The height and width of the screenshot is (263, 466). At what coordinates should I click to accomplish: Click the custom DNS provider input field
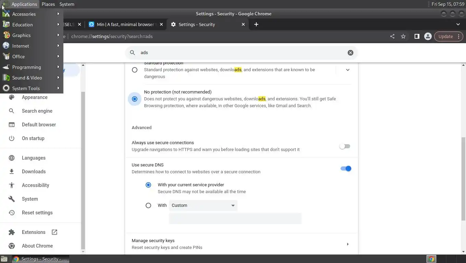(x=235, y=218)
